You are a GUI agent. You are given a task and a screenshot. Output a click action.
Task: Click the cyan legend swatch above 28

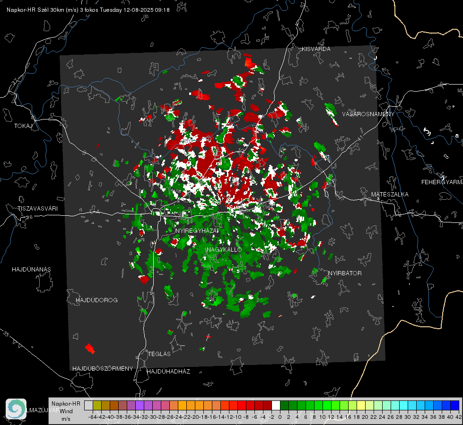point(404,405)
